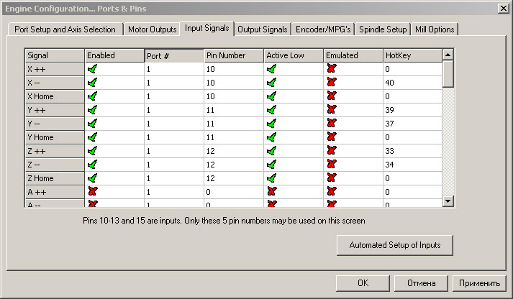Click Active Low green check for Y ++

[x=271, y=110]
